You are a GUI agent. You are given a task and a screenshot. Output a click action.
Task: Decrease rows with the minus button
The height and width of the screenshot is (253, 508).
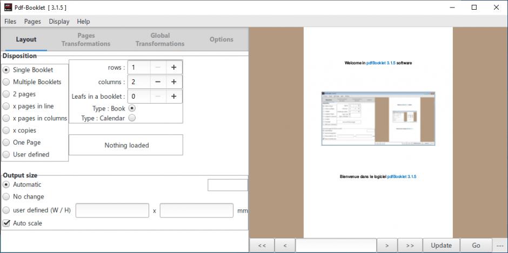158,67
